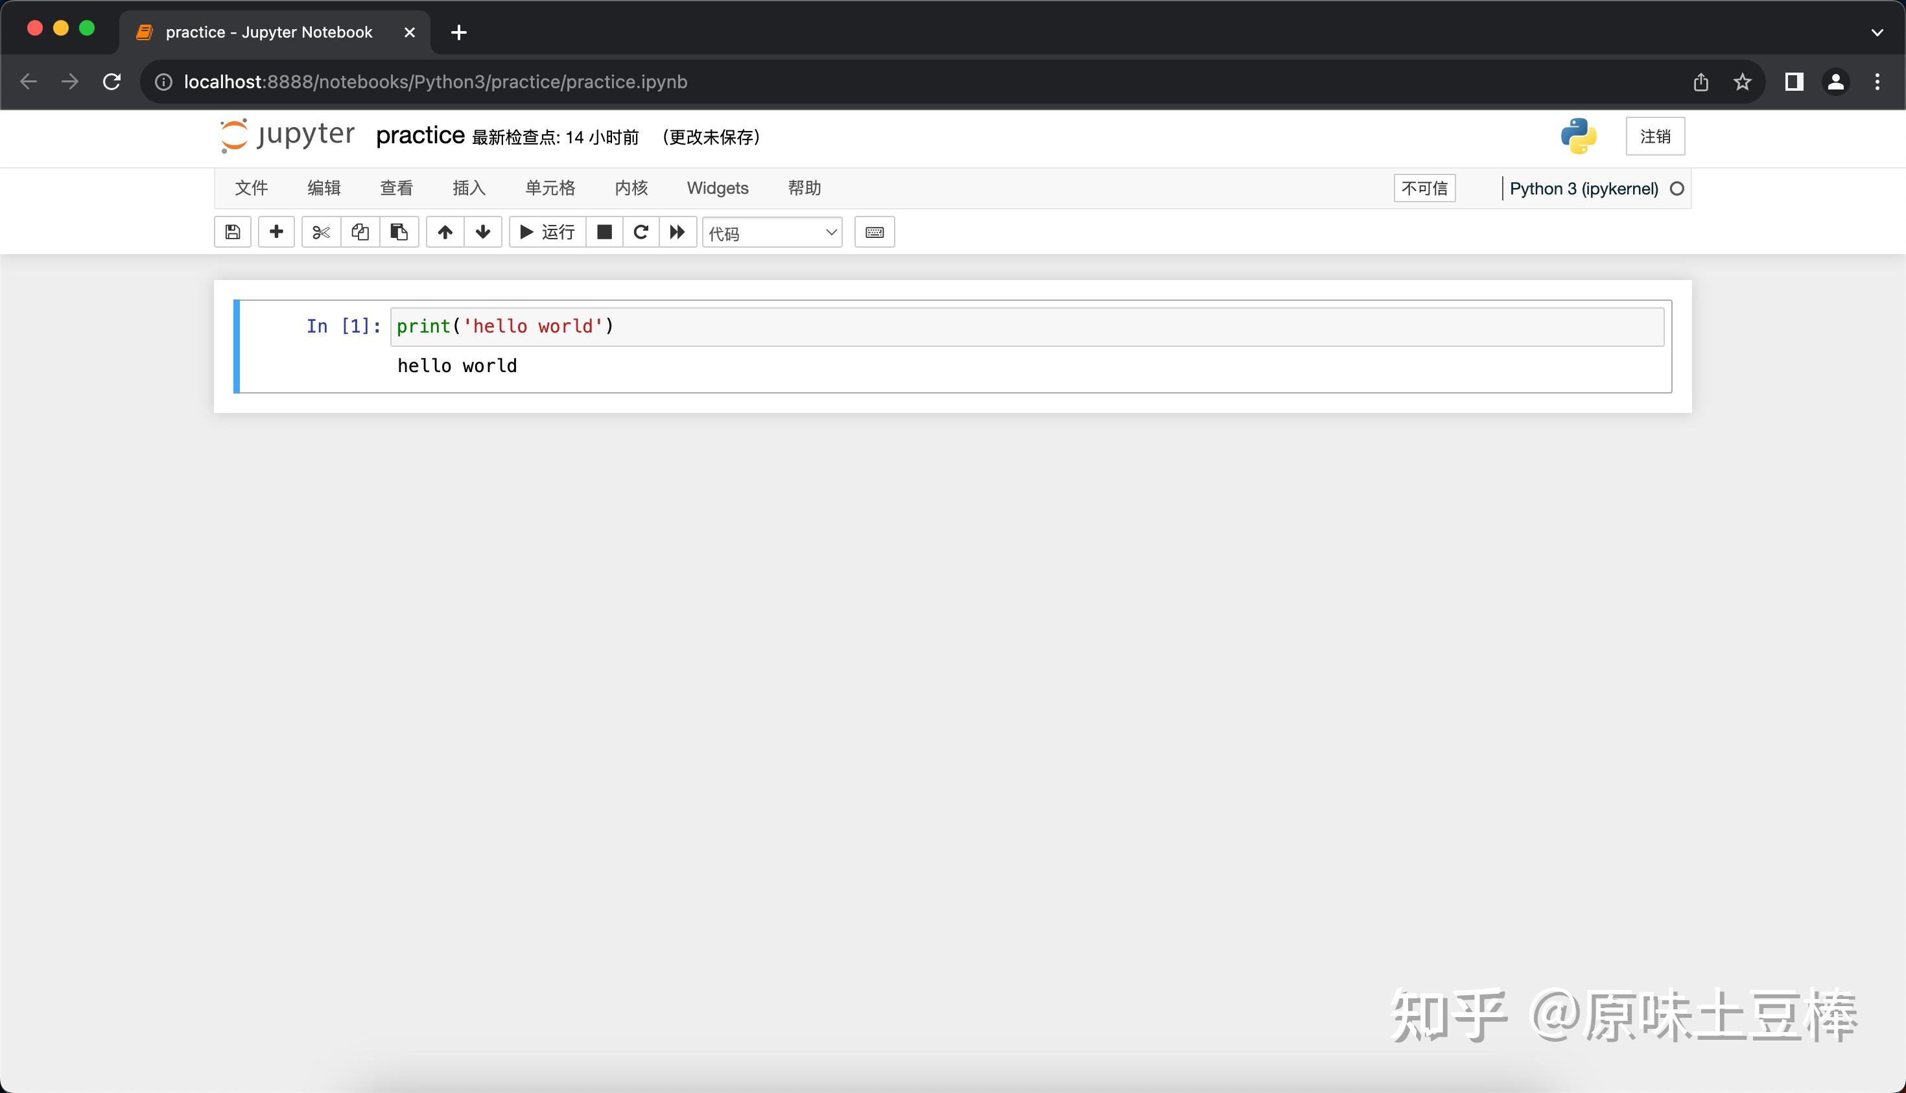Save the notebook using the save icon
This screenshot has height=1093, width=1906.
(232, 232)
